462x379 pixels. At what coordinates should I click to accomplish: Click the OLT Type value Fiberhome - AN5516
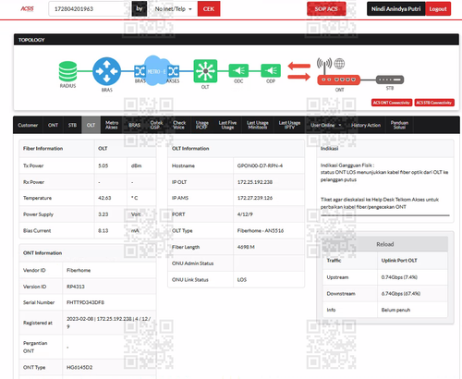(261, 231)
